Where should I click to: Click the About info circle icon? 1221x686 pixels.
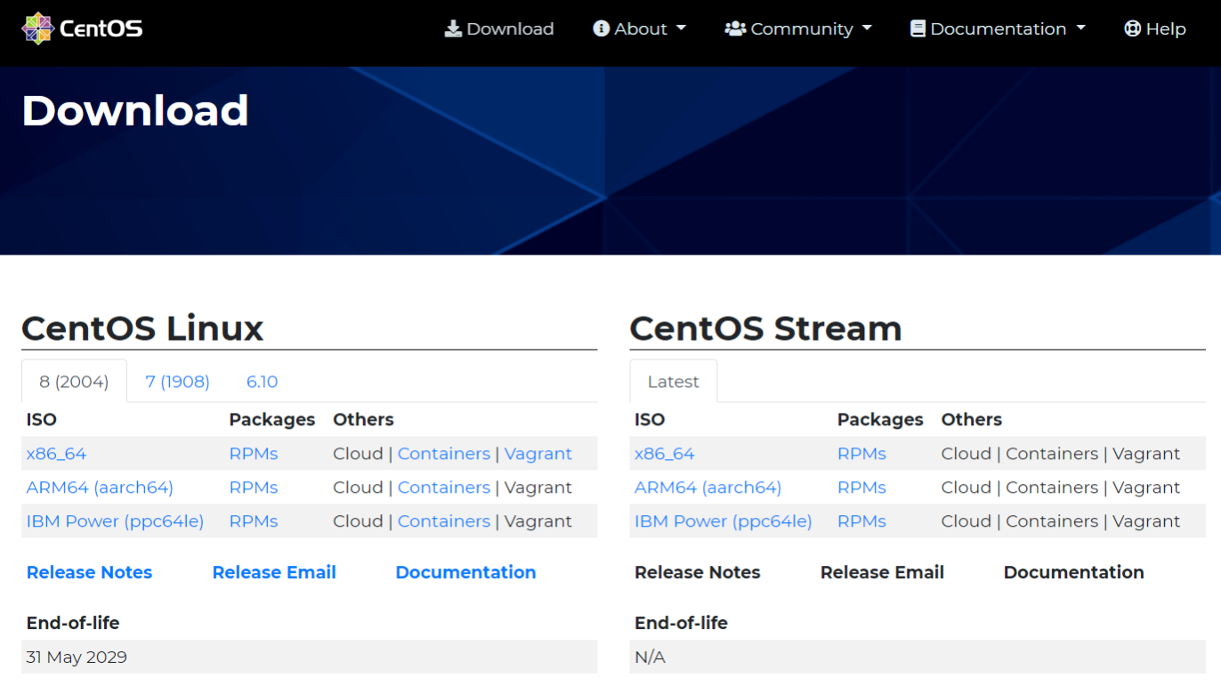click(x=601, y=28)
